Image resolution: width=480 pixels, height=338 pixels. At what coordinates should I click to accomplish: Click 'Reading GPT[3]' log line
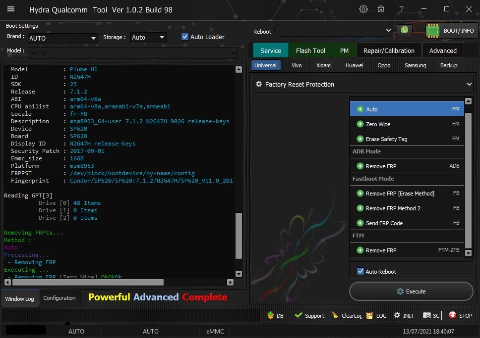(x=28, y=195)
